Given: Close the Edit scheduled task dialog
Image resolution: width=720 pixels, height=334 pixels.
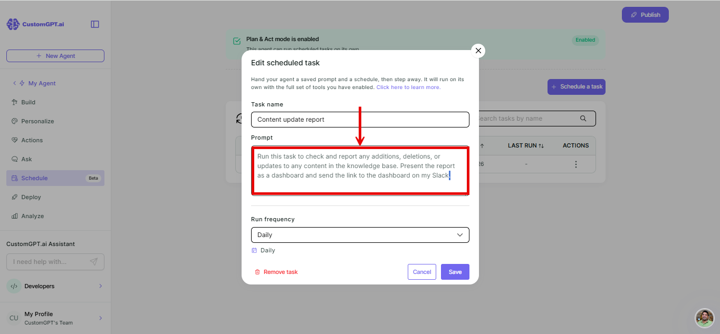Looking at the screenshot, I should point(478,51).
